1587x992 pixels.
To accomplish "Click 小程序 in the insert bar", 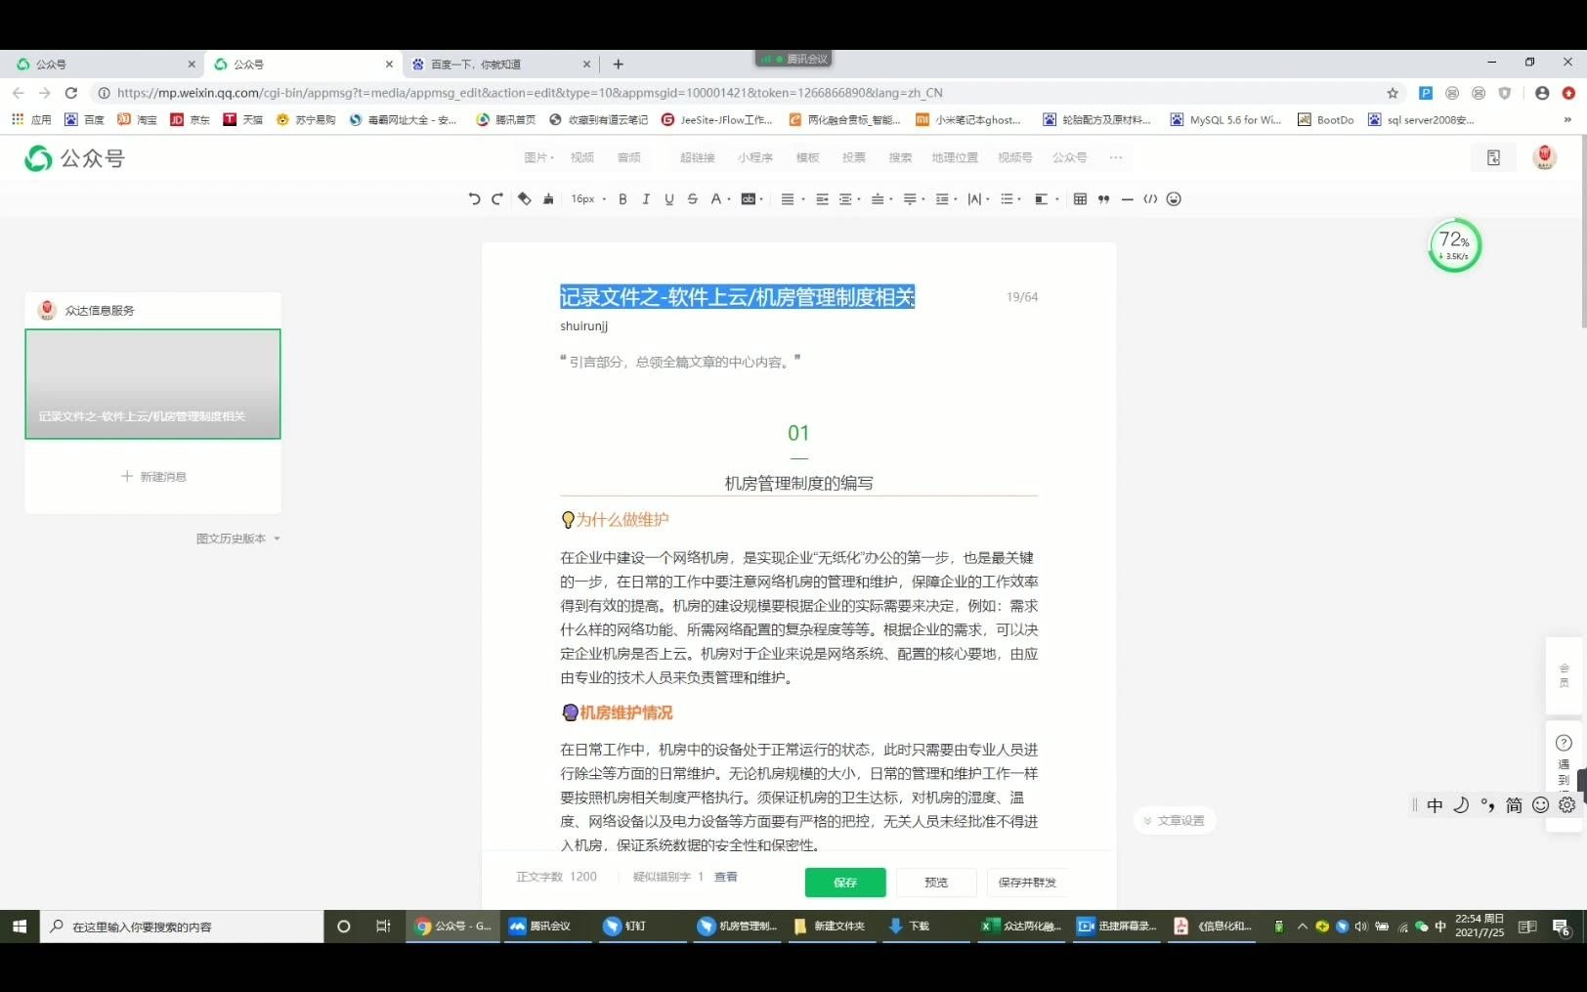I will pos(755,157).
